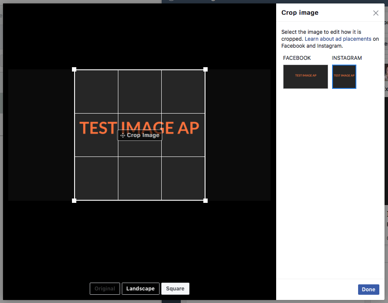Click the dimmed image area right of crop box
The image size is (388, 303).
pyautogui.click(x=238, y=135)
